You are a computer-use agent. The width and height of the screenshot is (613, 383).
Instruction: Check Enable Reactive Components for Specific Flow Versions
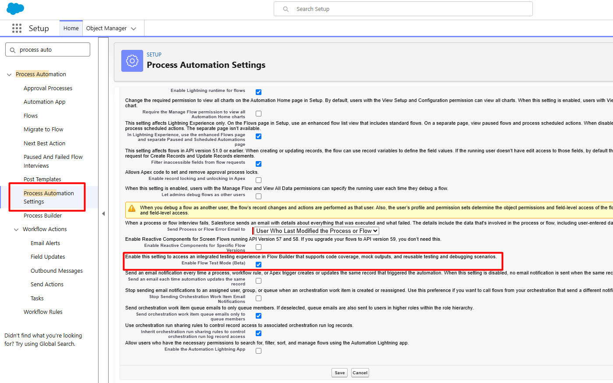(258, 247)
